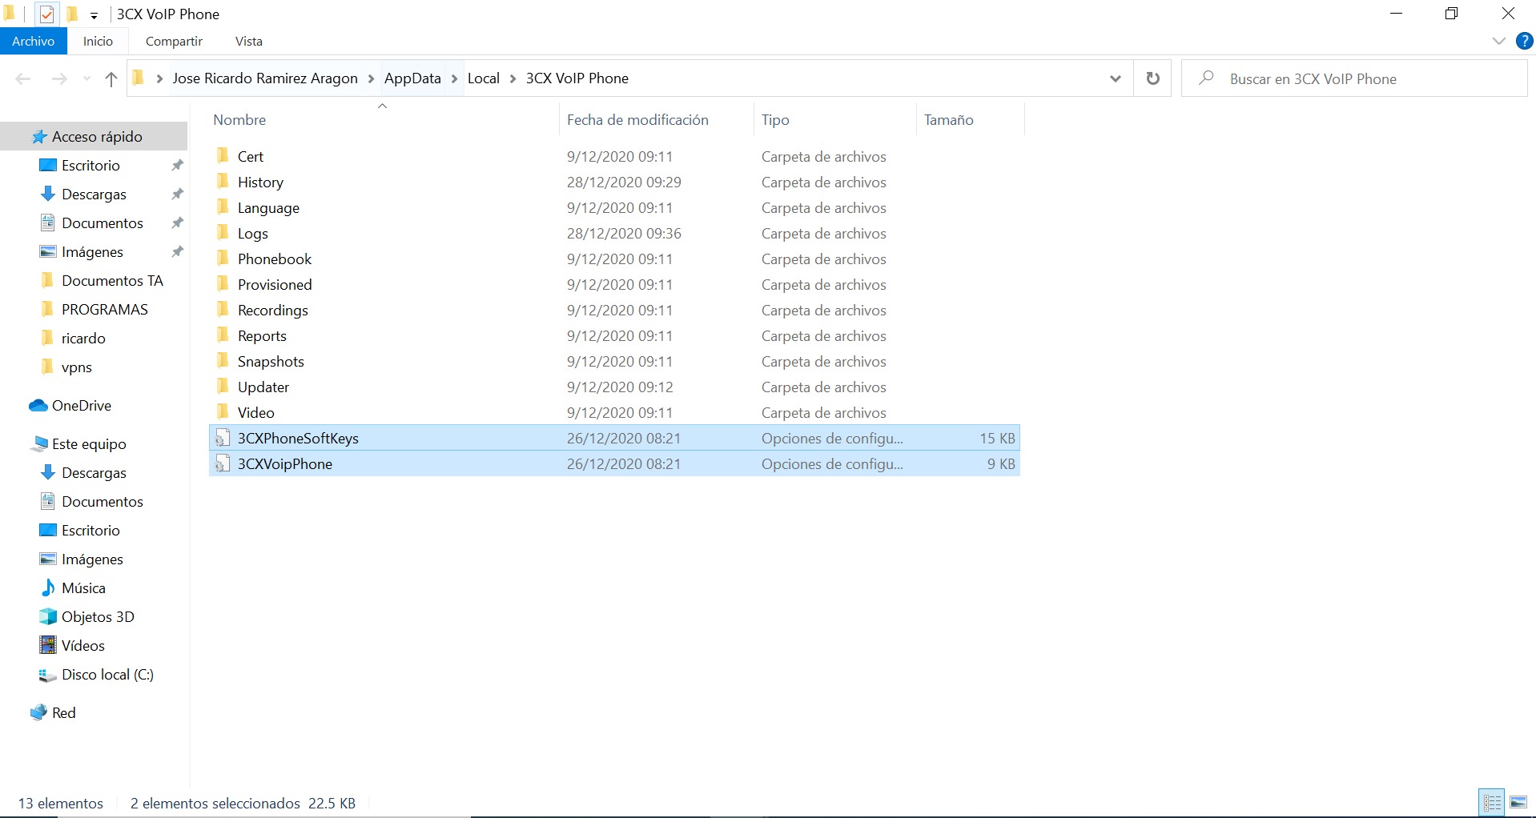
Task: Open pinned Escritorio under Acceso rápido
Action: (x=90, y=166)
